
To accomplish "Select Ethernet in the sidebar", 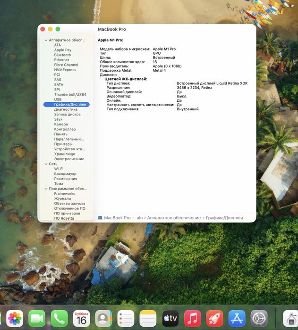I will pos(61,60).
